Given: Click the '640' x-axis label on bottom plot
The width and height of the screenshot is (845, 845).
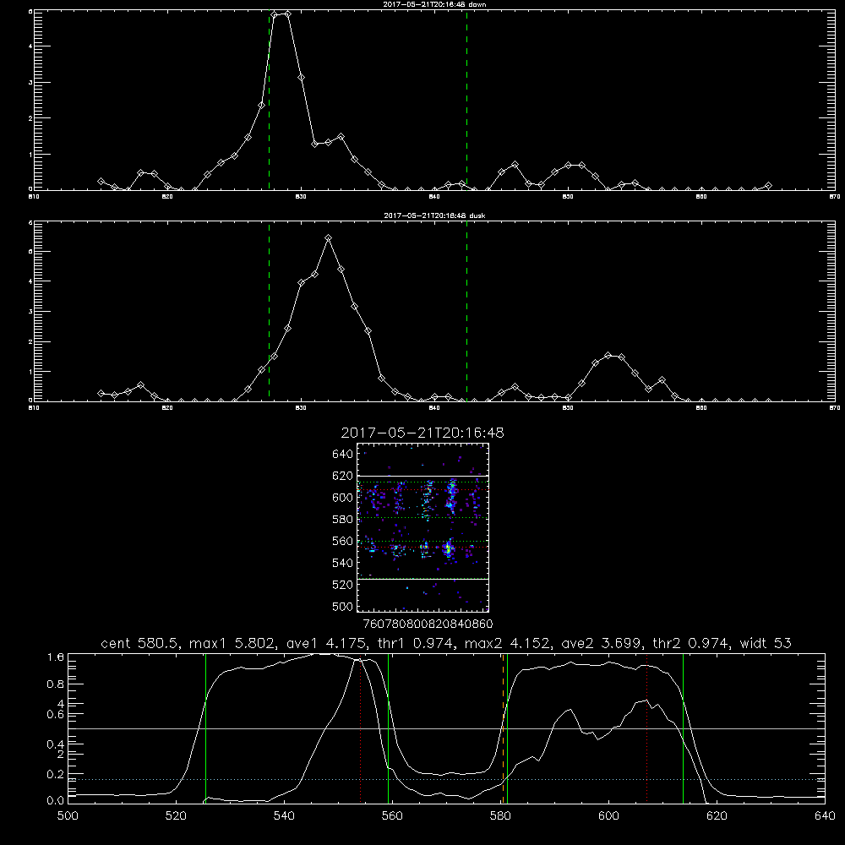Looking at the screenshot, I should [x=825, y=816].
